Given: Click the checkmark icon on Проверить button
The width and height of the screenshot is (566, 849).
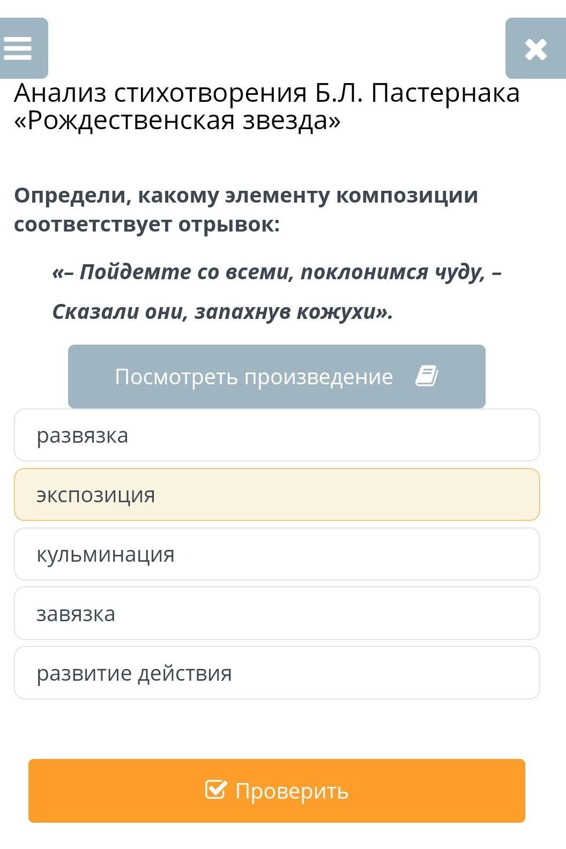Looking at the screenshot, I should click(x=215, y=790).
